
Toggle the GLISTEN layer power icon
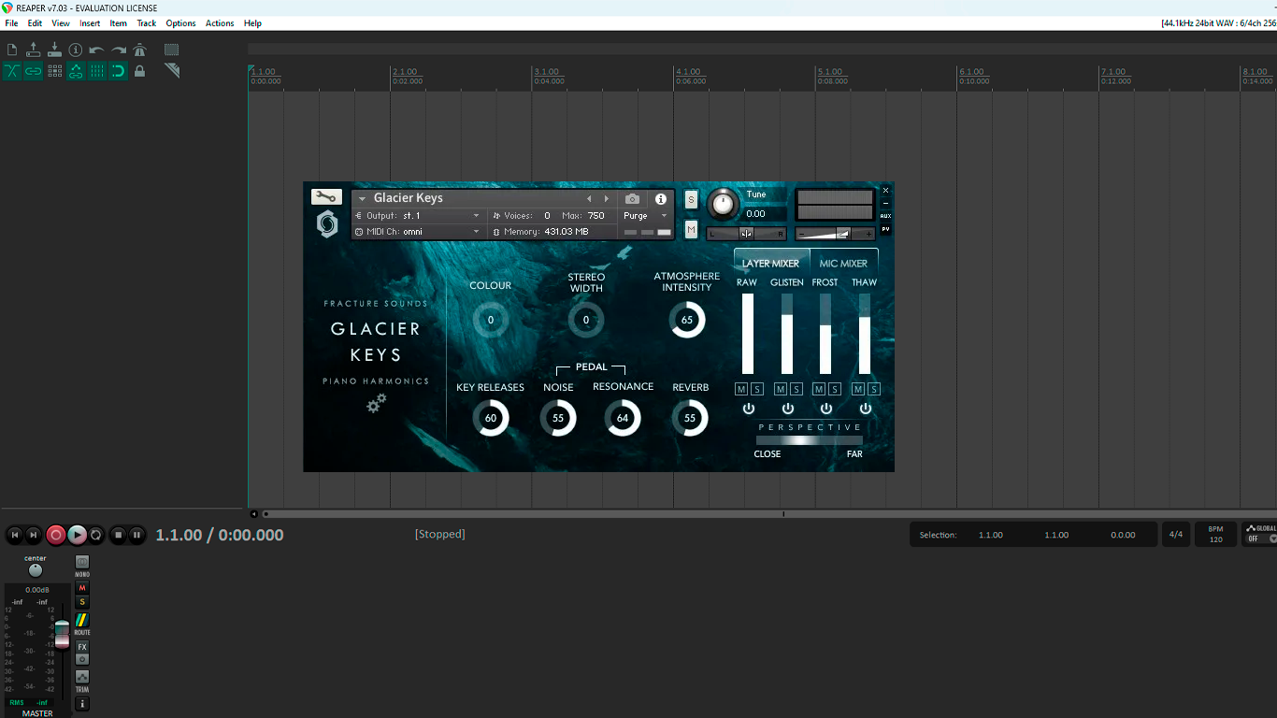click(x=788, y=409)
